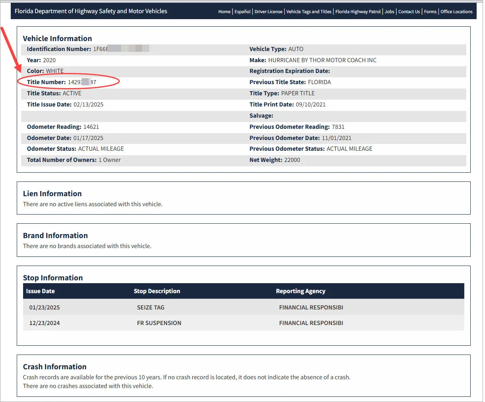The width and height of the screenshot is (485, 402).
Task: Visit the Florida Highway Patrol page
Action: coord(358,12)
